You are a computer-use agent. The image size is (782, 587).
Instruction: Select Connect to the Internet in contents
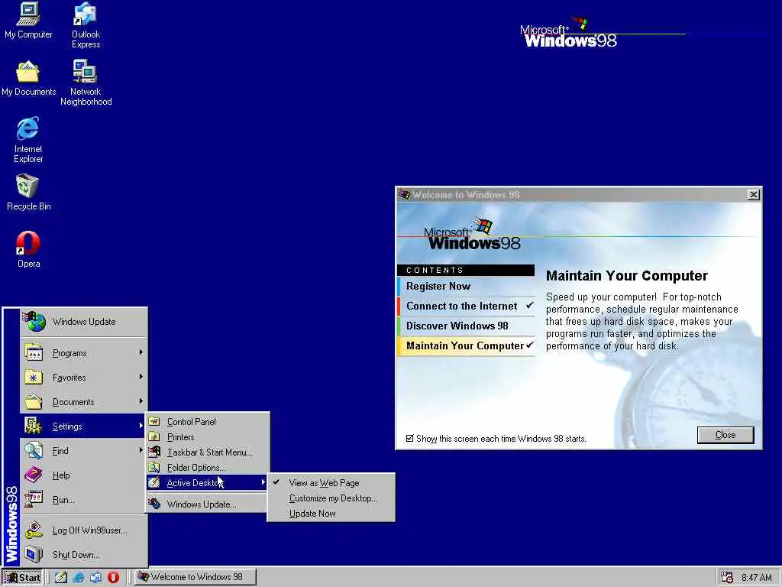[466, 306]
